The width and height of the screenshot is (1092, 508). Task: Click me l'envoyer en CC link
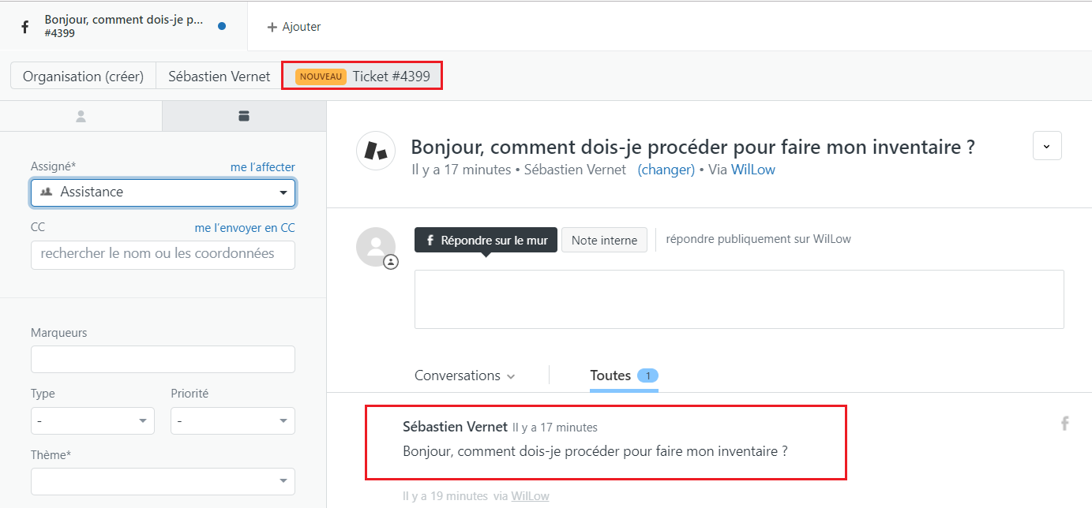[x=245, y=228]
